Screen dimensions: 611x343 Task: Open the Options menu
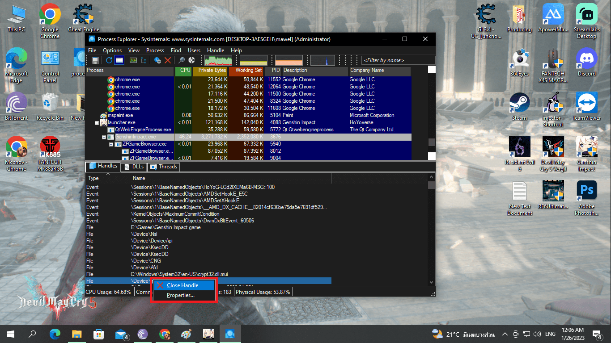pyautogui.click(x=112, y=50)
